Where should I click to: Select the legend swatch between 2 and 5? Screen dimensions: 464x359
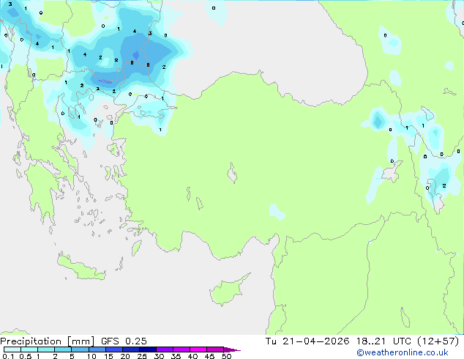click(63, 349)
